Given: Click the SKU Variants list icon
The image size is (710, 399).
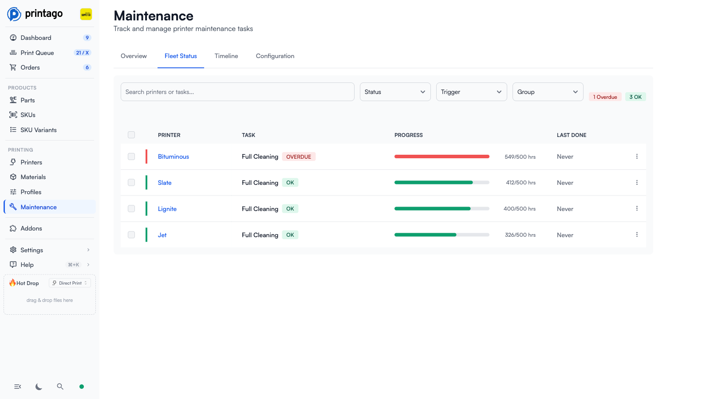Looking at the screenshot, I should click(x=13, y=130).
